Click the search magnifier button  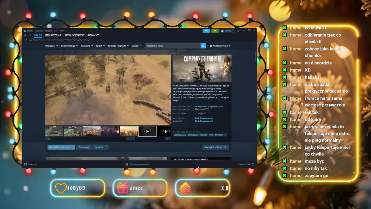click(203, 46)
